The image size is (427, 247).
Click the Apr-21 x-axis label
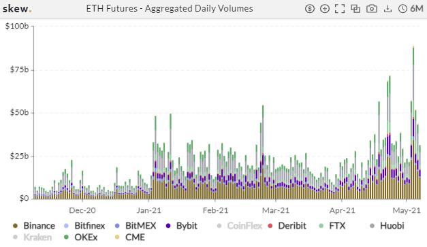coord(342,210)
